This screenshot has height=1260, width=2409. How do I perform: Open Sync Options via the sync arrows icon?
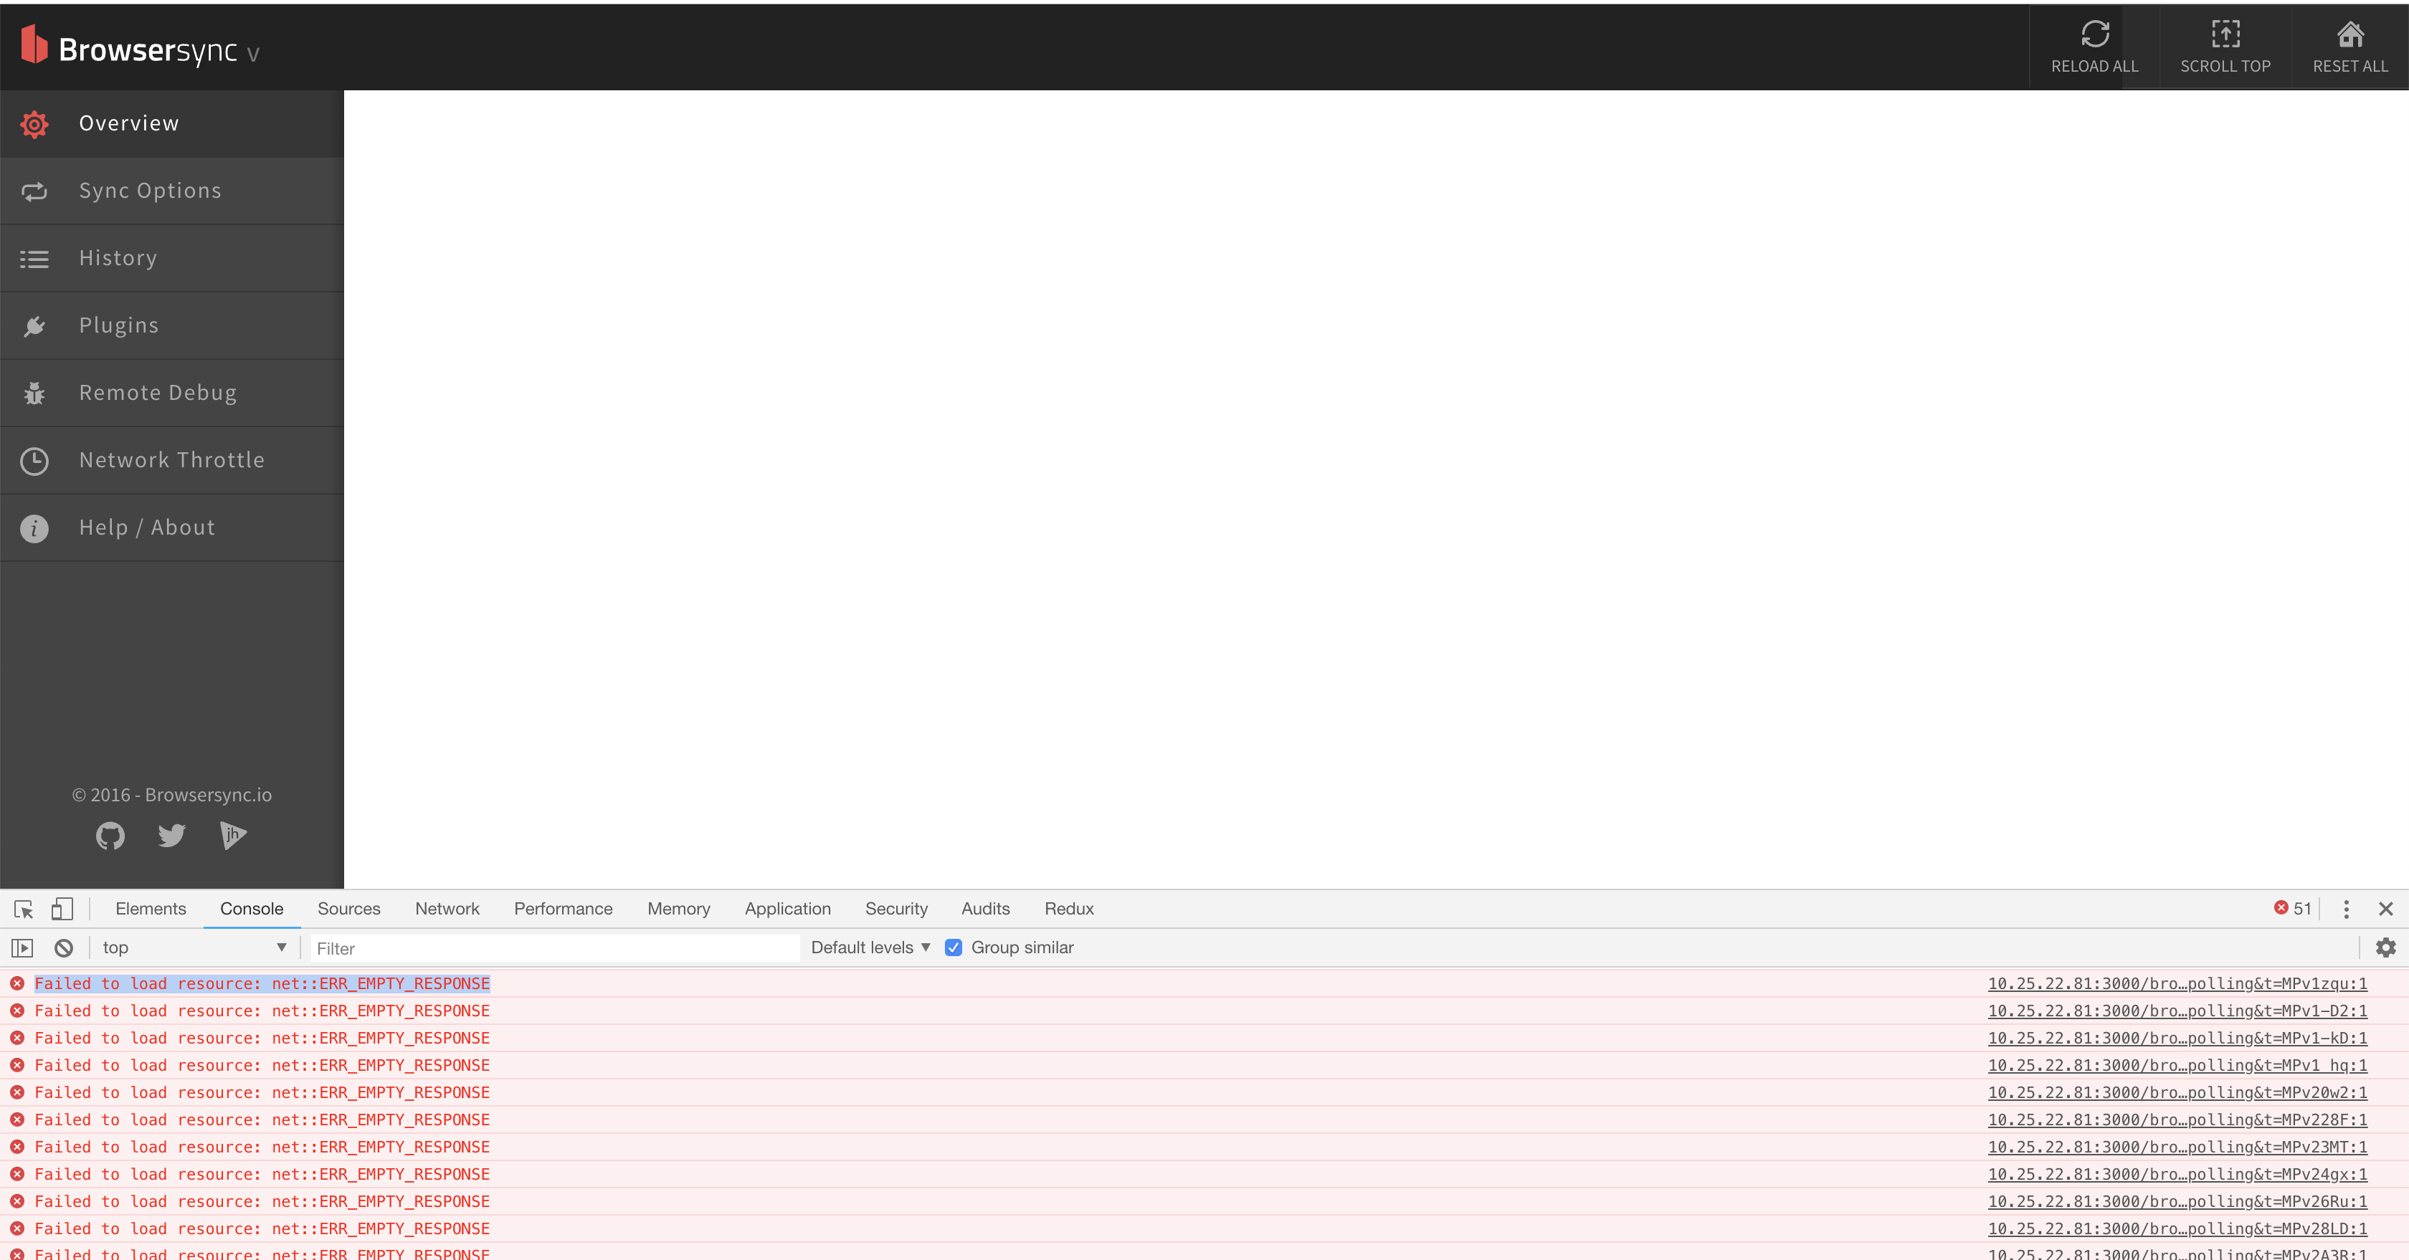point(34,191)
